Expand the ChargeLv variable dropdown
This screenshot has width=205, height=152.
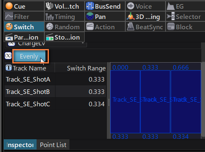pyautogui.click(x=46, y=44)
